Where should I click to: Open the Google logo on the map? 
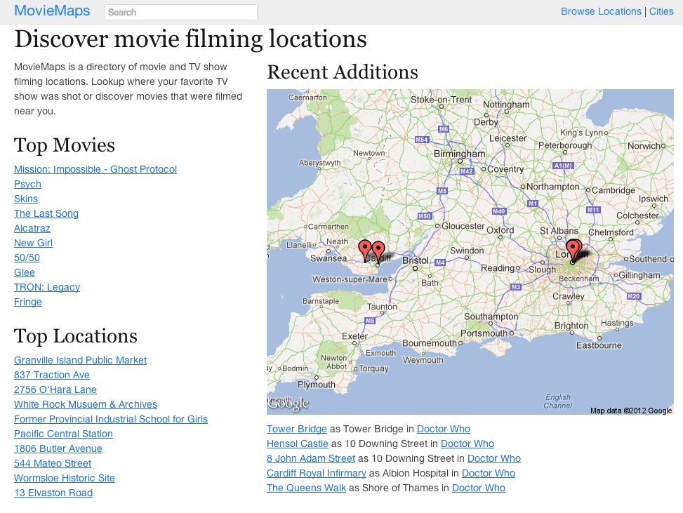click(x=289, y=404)
